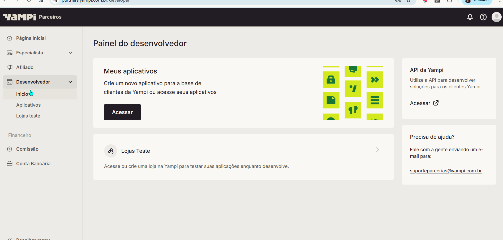Click the browser reload icon
The image size is (503, 240).
[x=29, y=1]
